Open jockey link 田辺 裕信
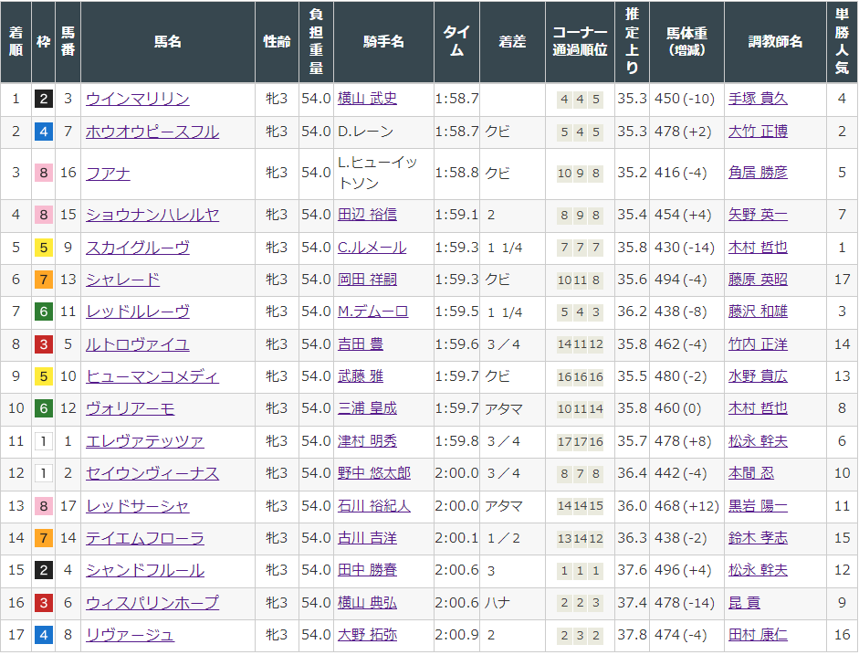The image size is (859, 655). pyautogui.click(x=367, y=215)
